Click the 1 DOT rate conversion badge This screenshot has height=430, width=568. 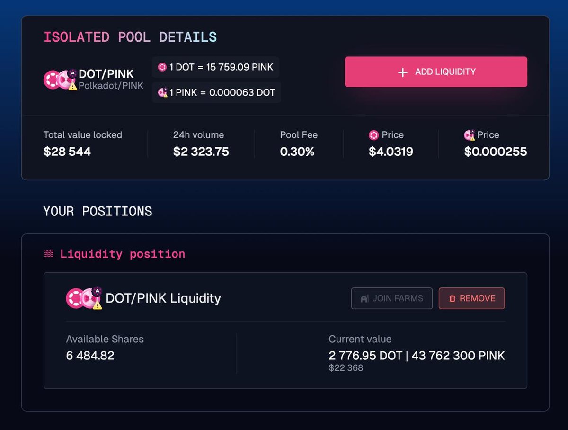pos(215,67)
